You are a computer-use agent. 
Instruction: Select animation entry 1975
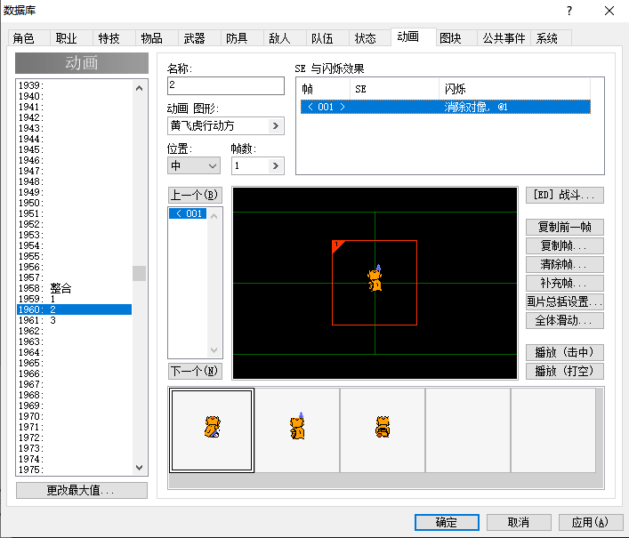pyautogui.click(x=74, y=470)
